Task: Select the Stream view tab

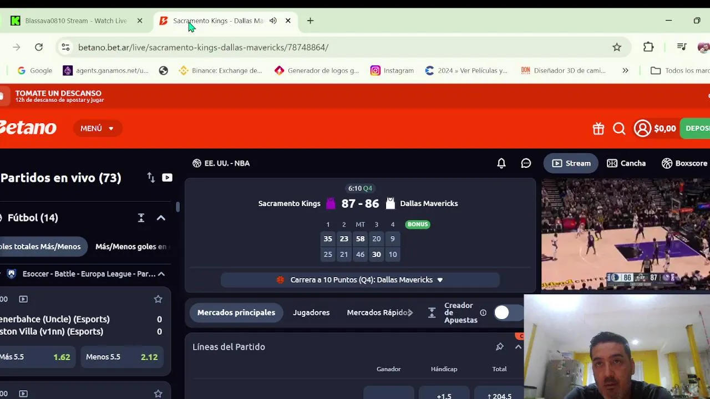Action: click(571, 163)
